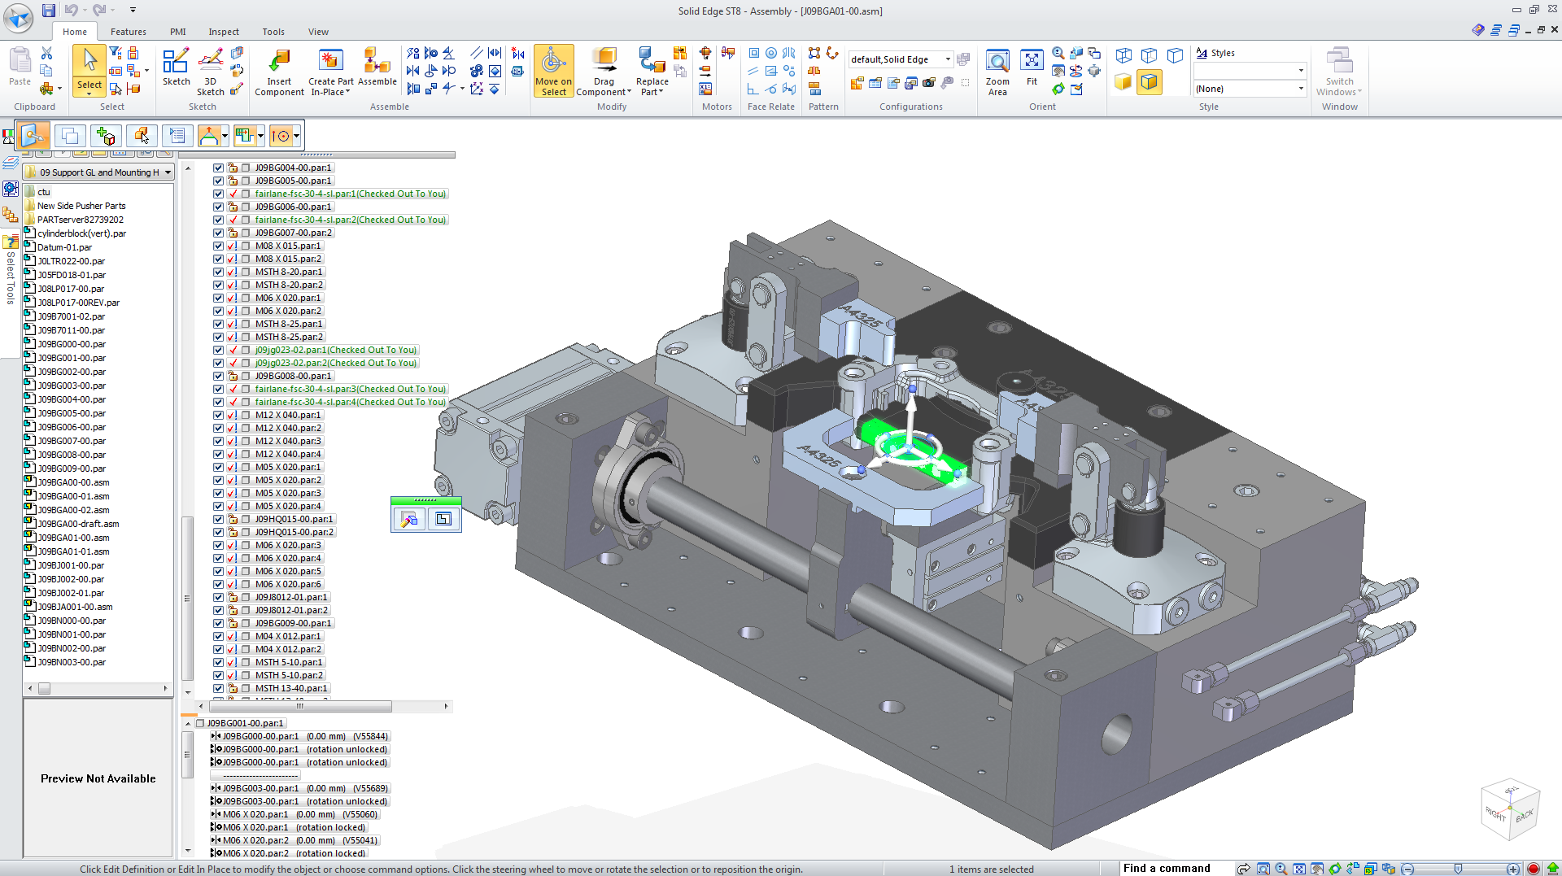Click the Create Part In-Place icon
The image size is (1562, 876).
coord(330,61)
